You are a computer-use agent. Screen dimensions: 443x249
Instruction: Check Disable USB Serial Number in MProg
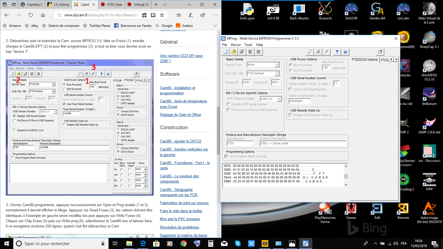pyautogui.click(x=228, y=104)
